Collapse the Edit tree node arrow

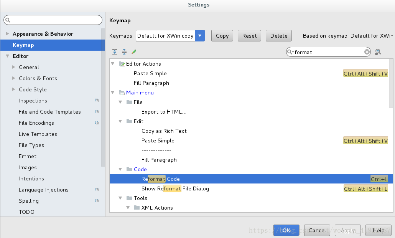coord(120,121)
